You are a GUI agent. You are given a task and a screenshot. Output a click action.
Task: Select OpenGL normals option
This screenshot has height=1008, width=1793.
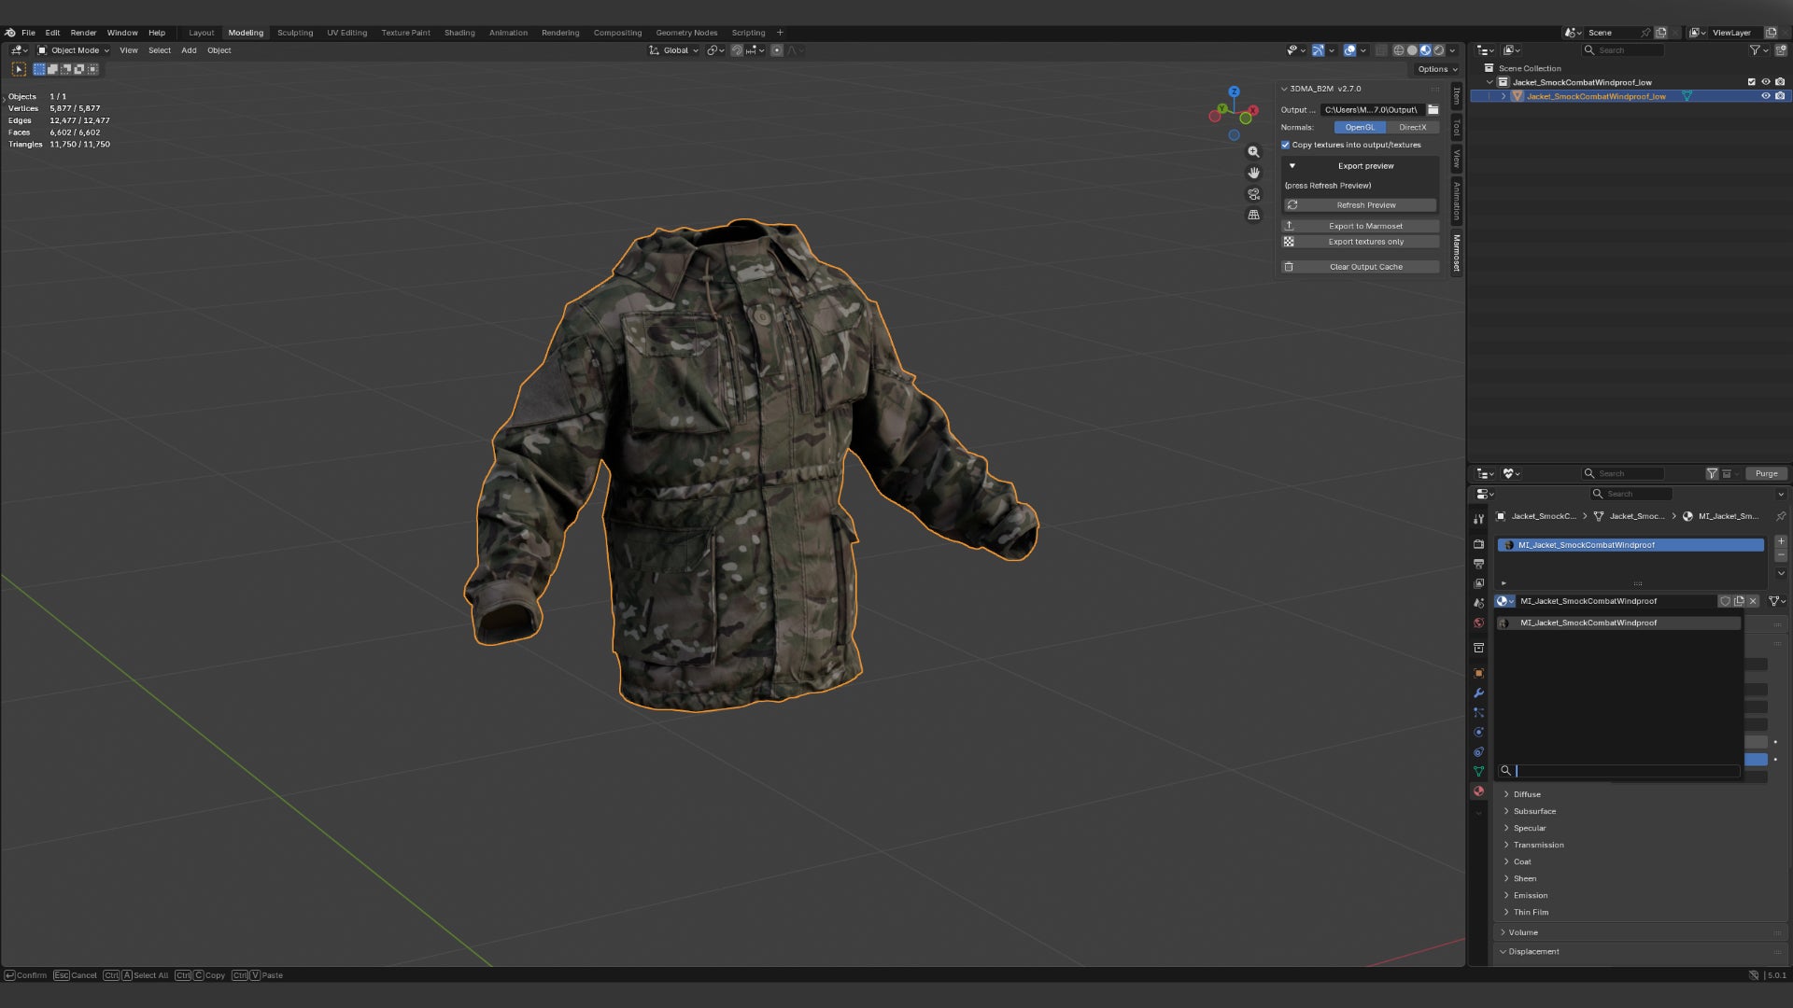(x=1360, y=127)
